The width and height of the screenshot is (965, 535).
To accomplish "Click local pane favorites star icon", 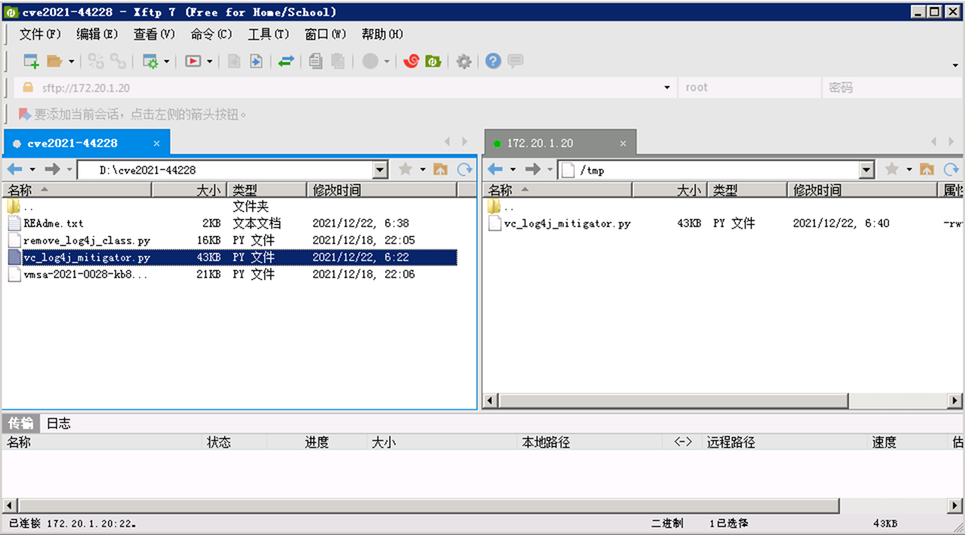I will 405,169.
